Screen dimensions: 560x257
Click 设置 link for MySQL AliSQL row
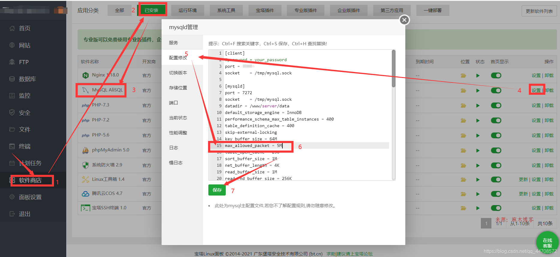536,91
